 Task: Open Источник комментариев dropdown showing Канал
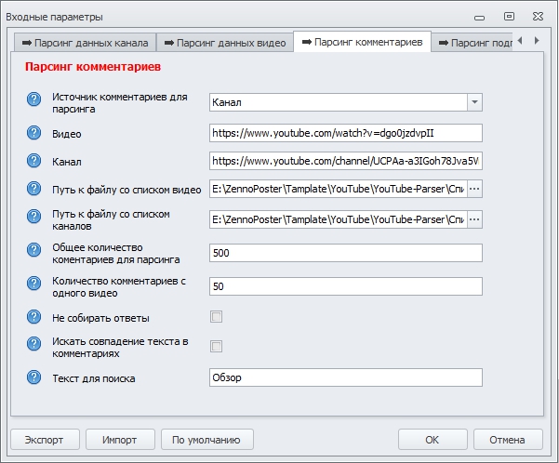click(x=473, y=102)
